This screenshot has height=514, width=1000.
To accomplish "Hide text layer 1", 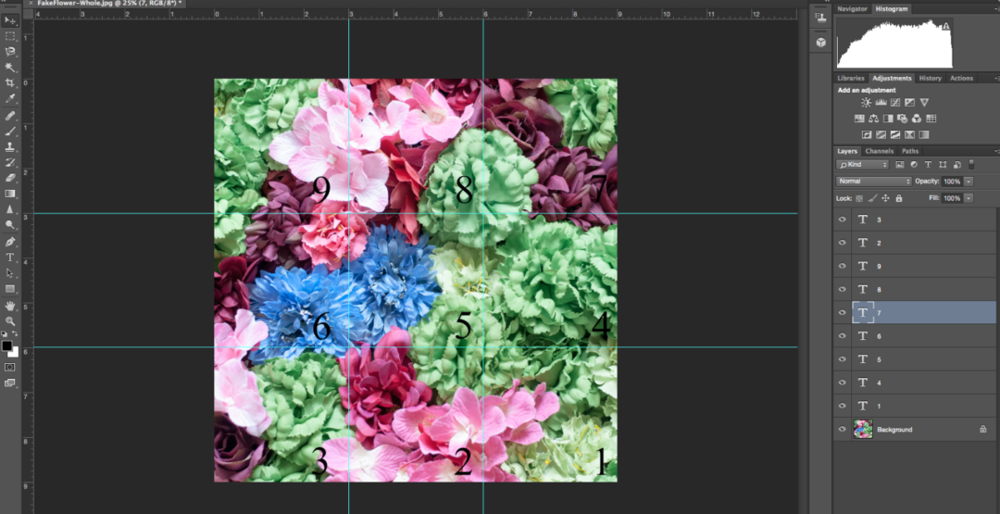I will pos(842,406).
